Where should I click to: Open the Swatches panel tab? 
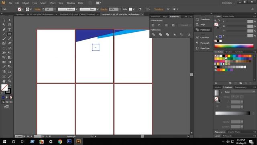[x=219, y=52]
